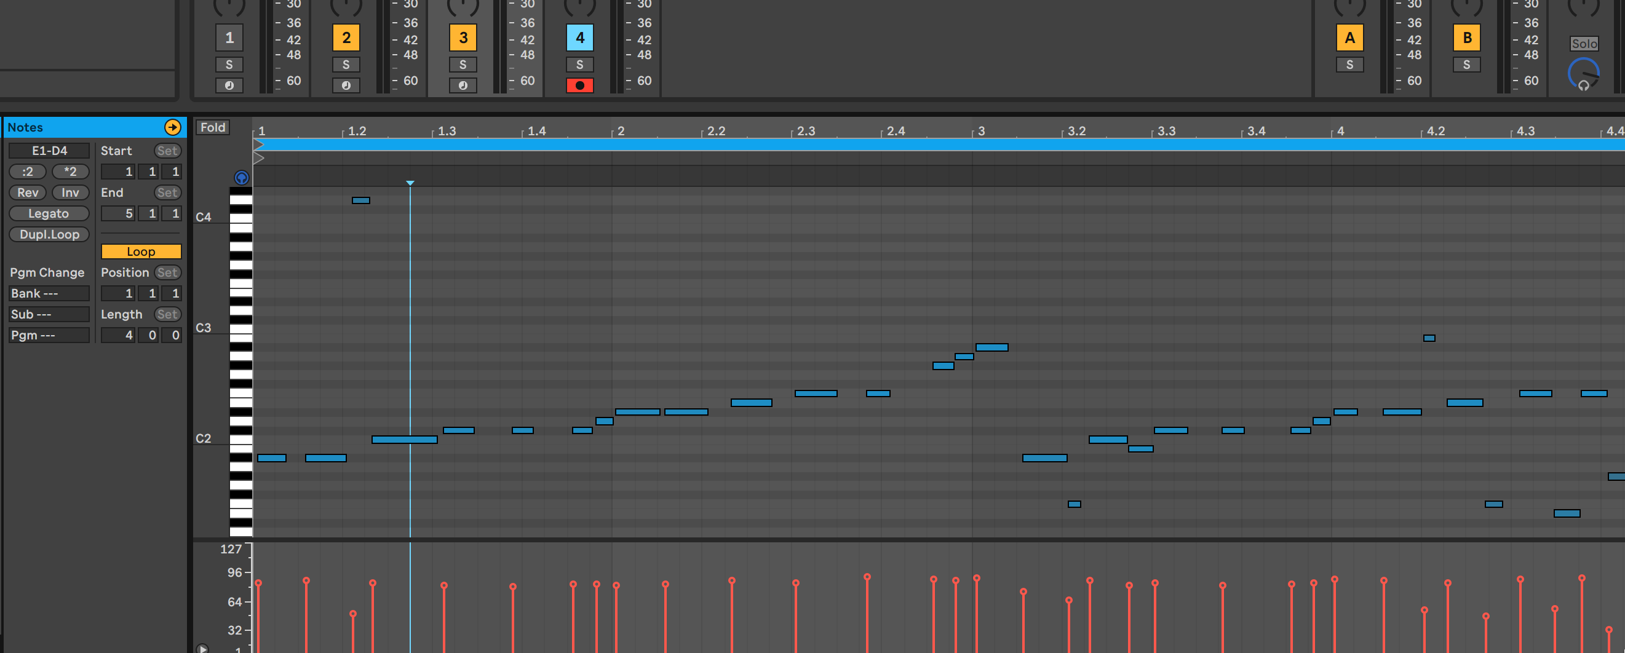Click the velocity editor play triangle icon
This screenshot has height=653, width=1625.
tap(202, 647)
